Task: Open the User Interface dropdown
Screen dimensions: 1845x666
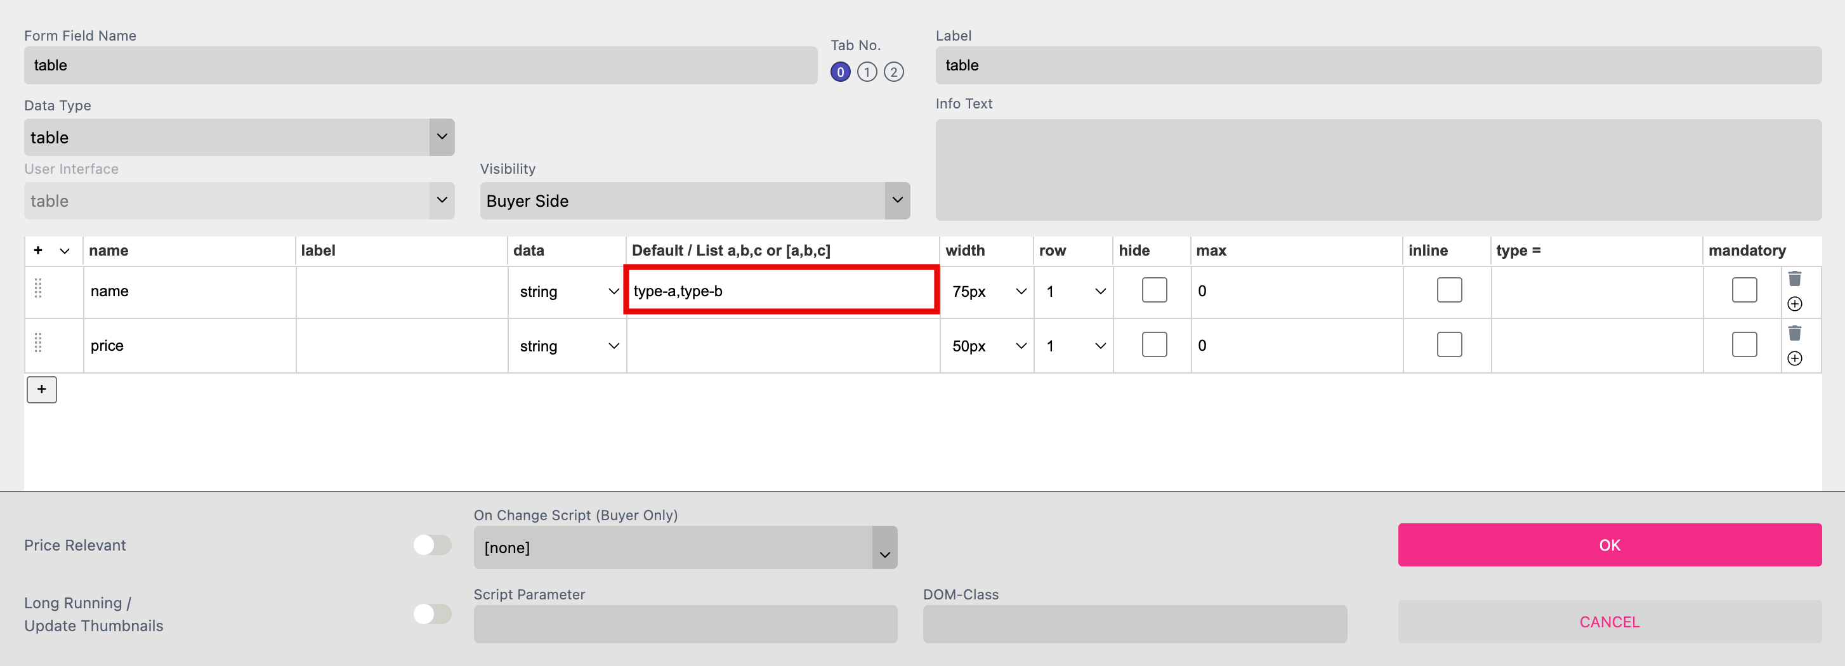Action: click(239, 200)
